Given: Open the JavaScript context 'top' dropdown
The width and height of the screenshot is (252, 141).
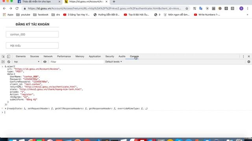Looking at the screenshot, I should click(x=26, y=62).
